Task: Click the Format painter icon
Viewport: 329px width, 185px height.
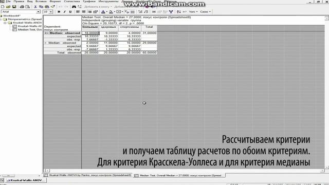Action: point(53,7)
